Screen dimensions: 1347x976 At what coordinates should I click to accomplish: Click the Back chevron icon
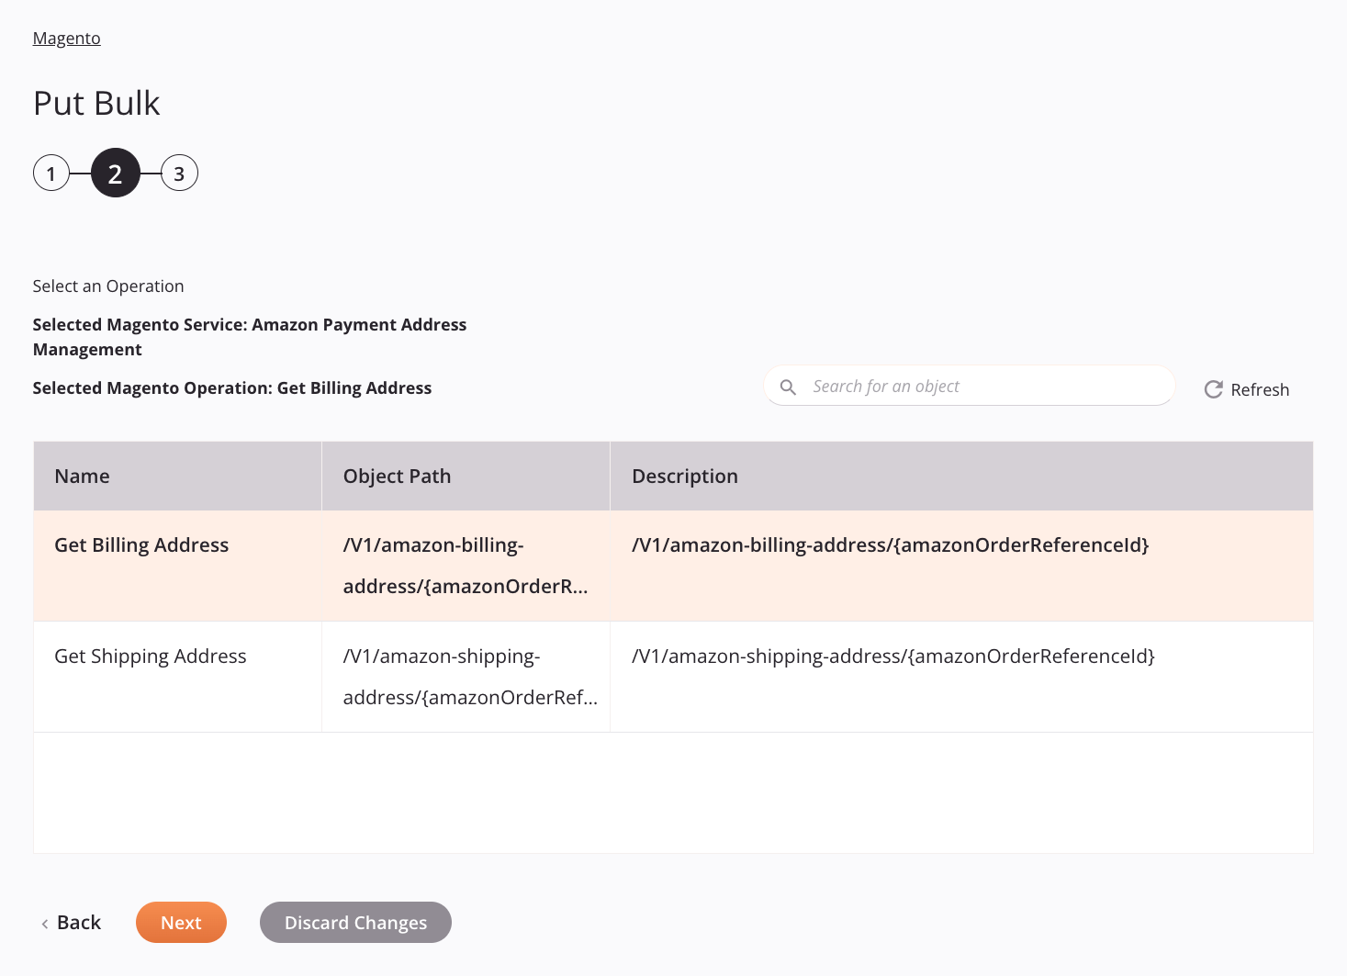pos(44,924)
